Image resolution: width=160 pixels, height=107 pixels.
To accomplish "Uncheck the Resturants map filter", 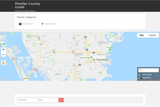I will [139, 78].
